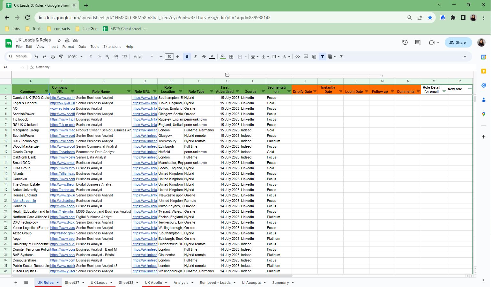Open the LeadGen bookmark
This screenshot has height=287, width=491.
coord(86,29)
